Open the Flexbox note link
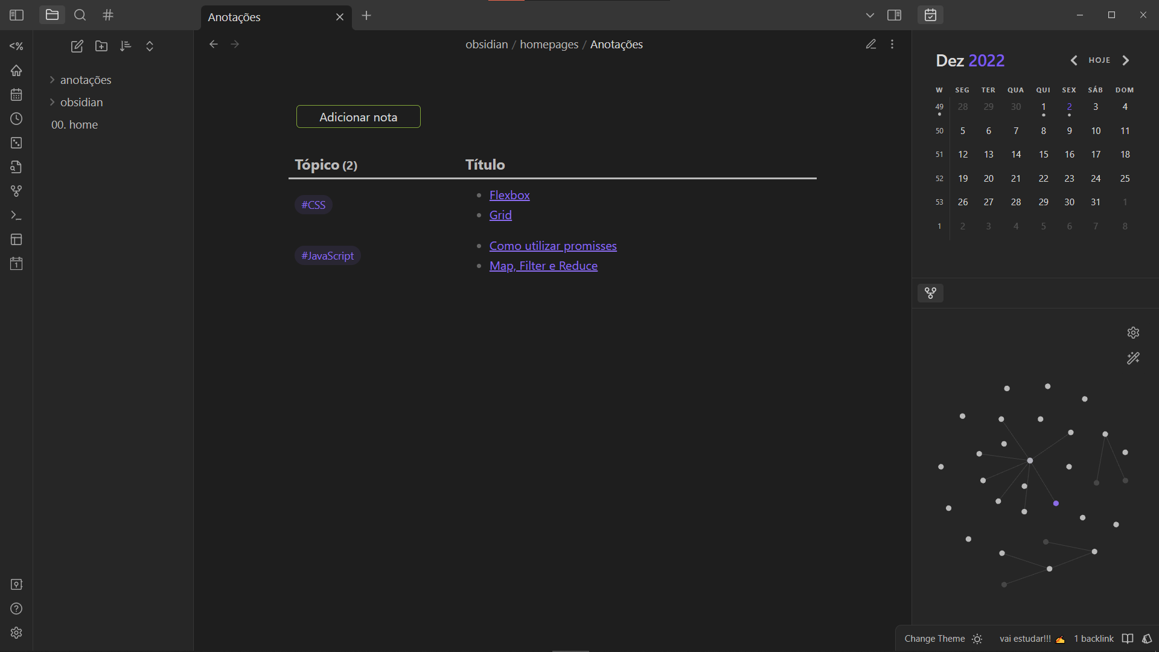 click(509, 195)
